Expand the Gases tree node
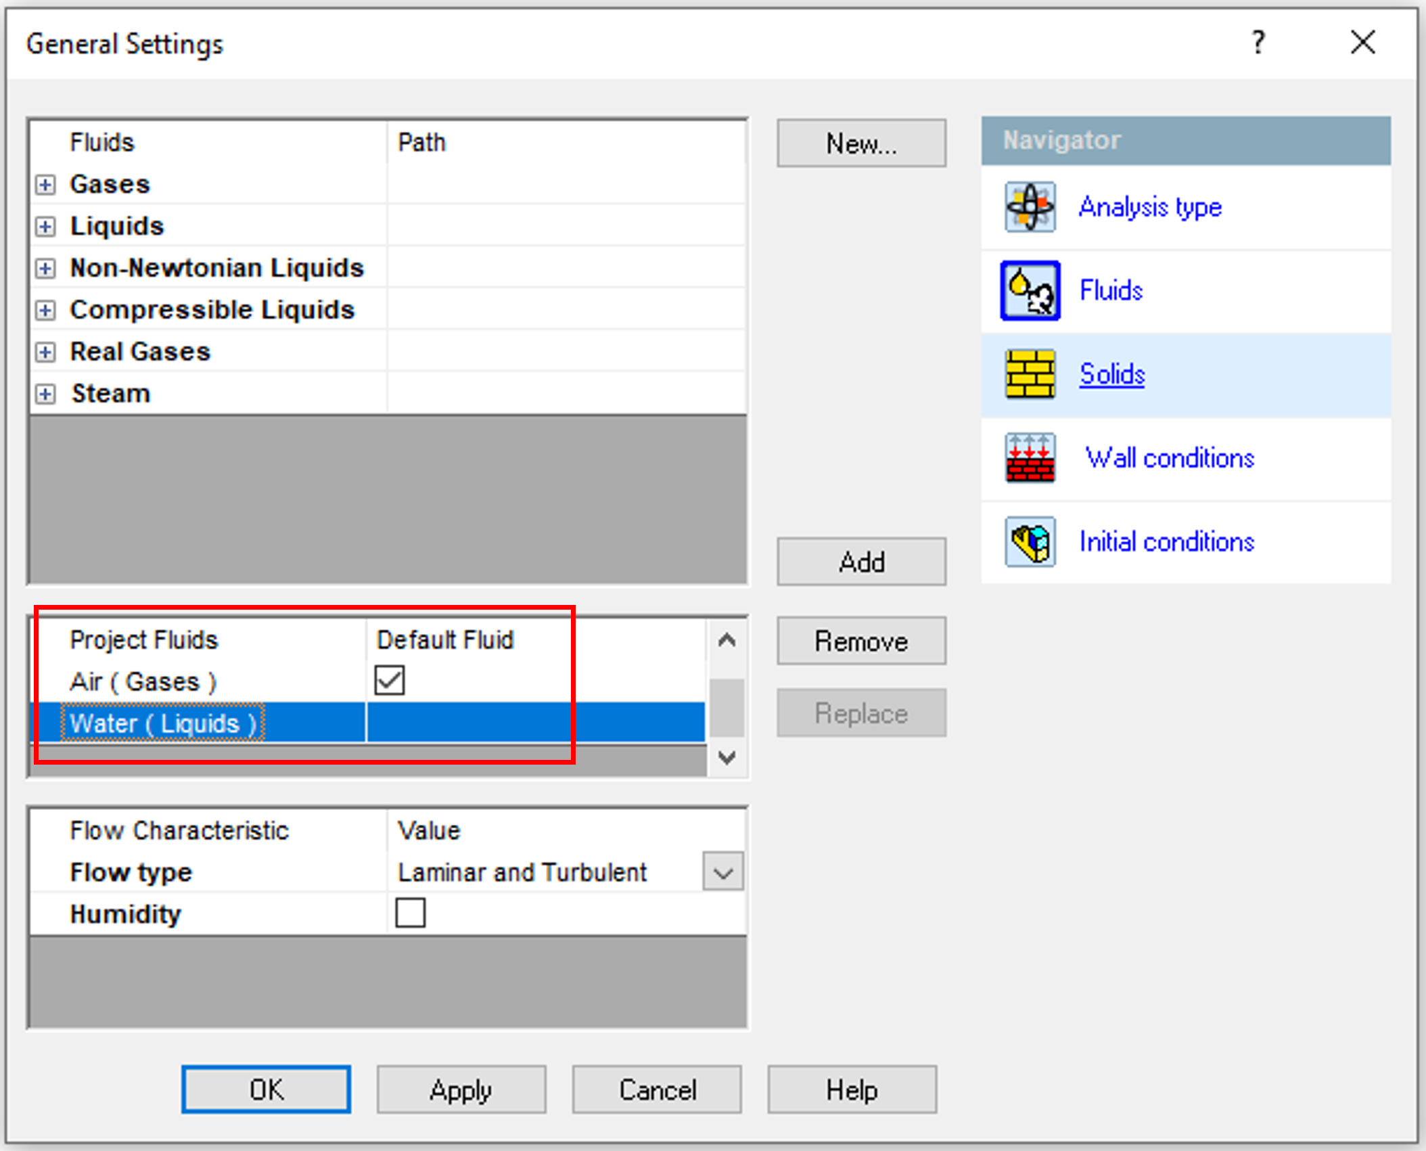The image size is (1426, 1151). 45,185
